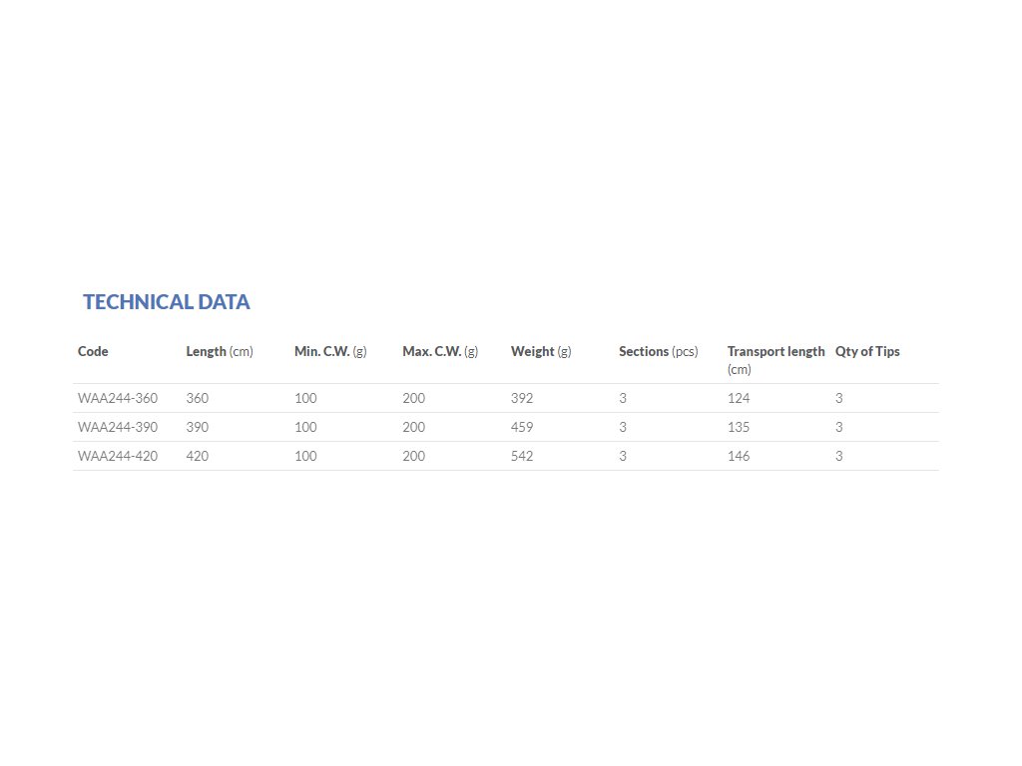Screen dimensions: 1022x766
Task: Click the 392 weight value
Action: (522, 398)
